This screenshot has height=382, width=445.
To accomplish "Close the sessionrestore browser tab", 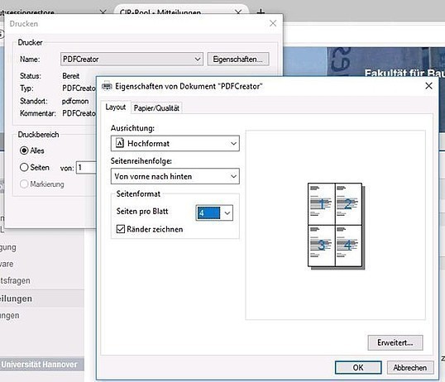I will [103, 12].
